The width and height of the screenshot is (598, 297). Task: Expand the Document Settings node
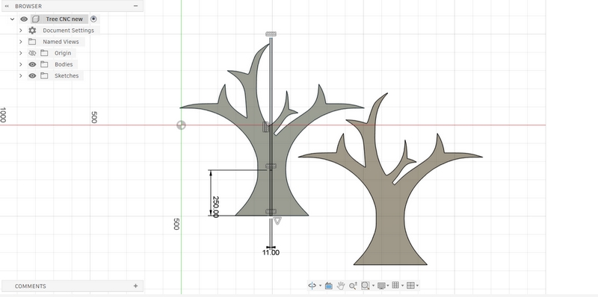coord(21,31)
